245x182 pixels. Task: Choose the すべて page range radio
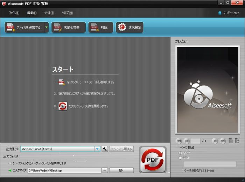181,153
